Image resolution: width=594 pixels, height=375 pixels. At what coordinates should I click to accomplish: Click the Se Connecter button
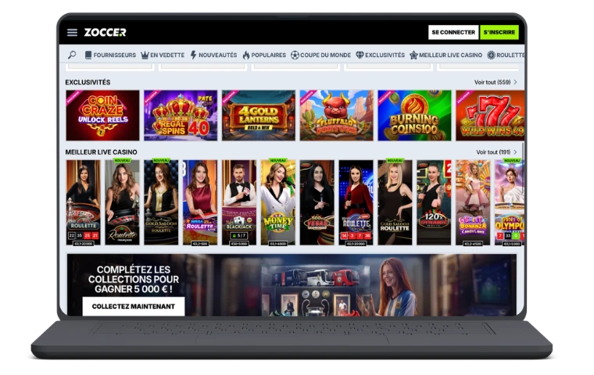click(x=453, y=32)
